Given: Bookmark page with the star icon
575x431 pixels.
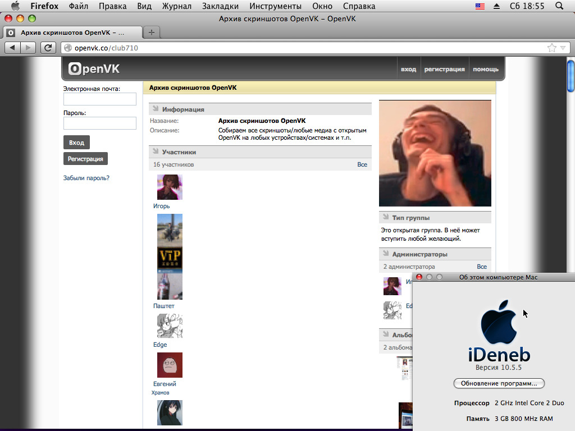Looking at the screenshot, I should coord(551,48).
